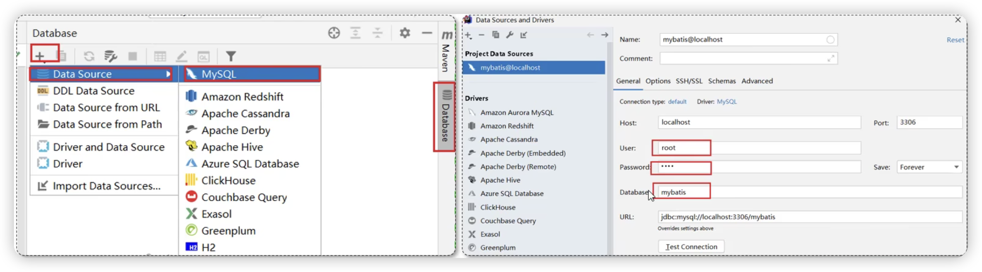Choose Data Source from Path

tap(104, 124)
